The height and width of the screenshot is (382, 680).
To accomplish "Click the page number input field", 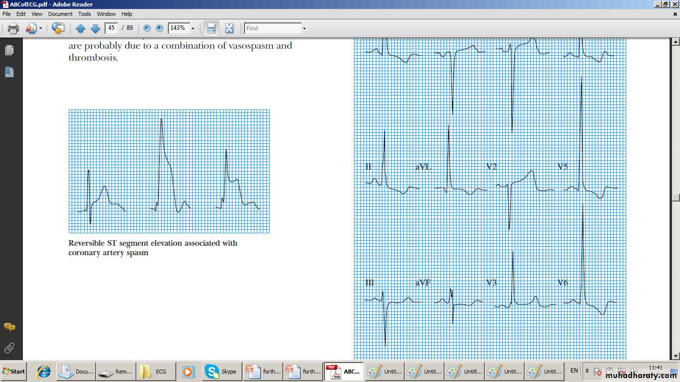I will [112, 28].
